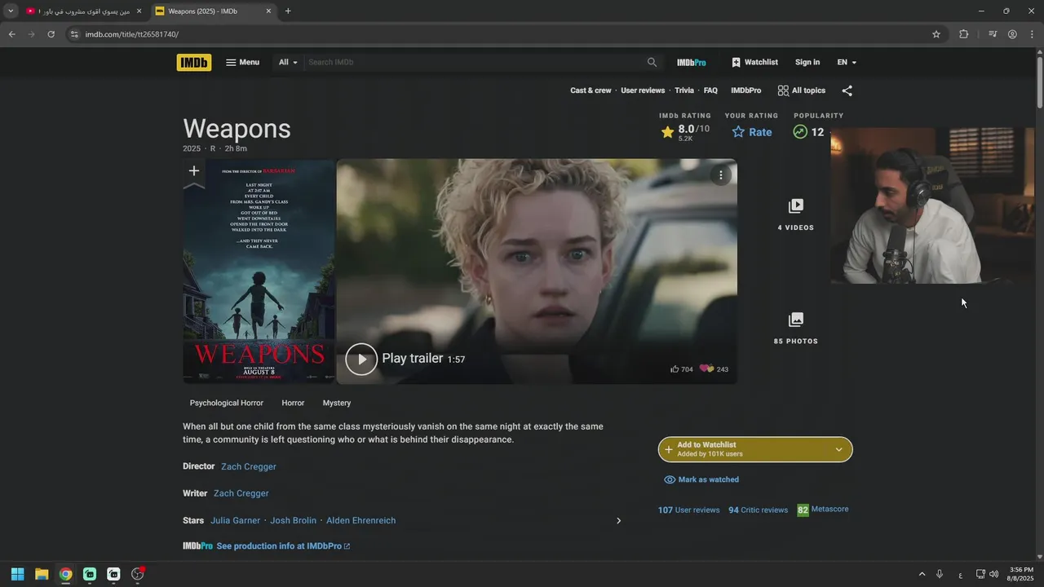The height and width of the screenshot is (587, 1044).
Task: Open 82 Metascore
Action: point(823,510)
